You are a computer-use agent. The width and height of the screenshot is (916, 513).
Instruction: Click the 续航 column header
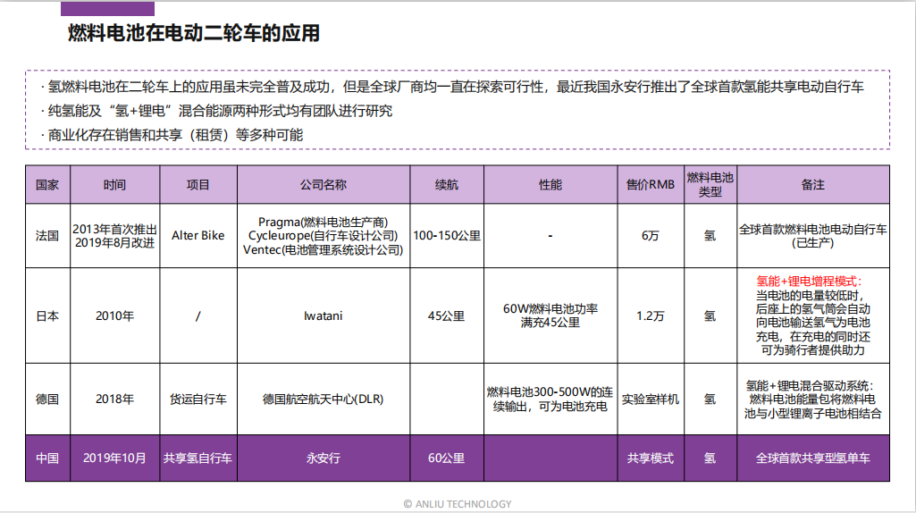point(446,185)
